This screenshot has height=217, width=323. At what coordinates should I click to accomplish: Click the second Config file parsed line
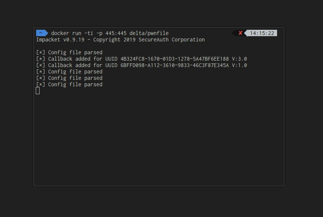click(x=69, y=72)
